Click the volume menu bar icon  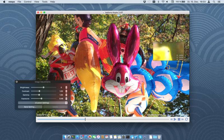[167, 2]
